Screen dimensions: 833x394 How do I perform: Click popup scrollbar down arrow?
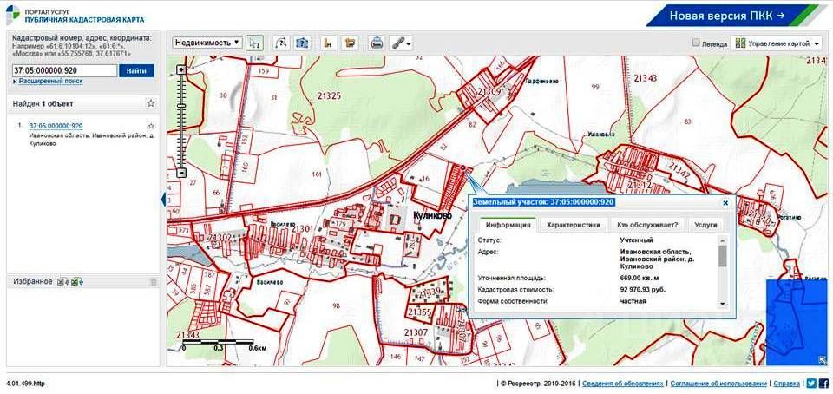[x=722, y=304]
